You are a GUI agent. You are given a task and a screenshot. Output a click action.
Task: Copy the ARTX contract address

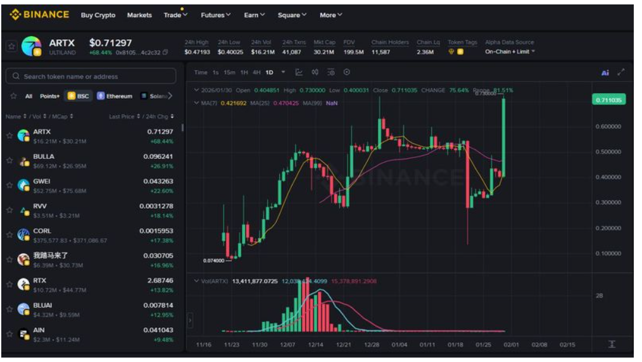point(165,53)
